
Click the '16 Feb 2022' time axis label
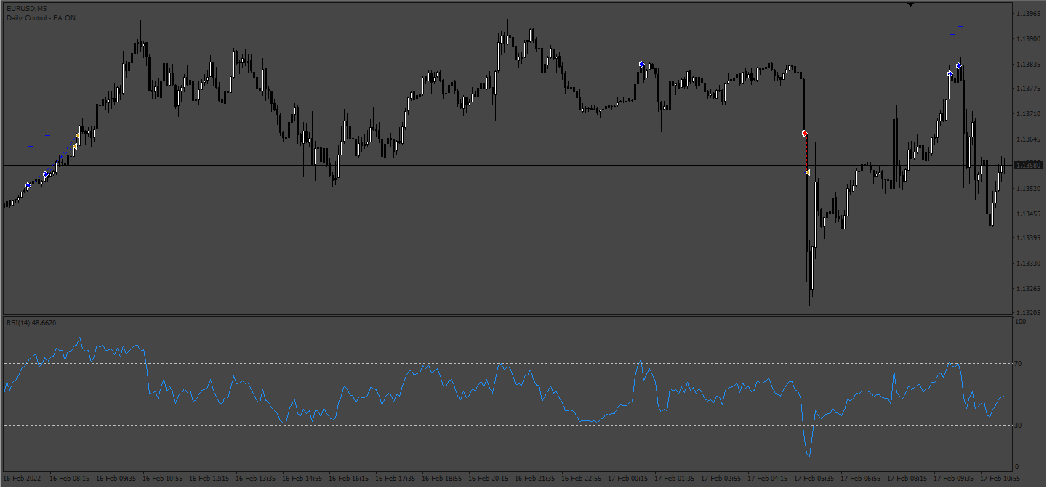22,479
